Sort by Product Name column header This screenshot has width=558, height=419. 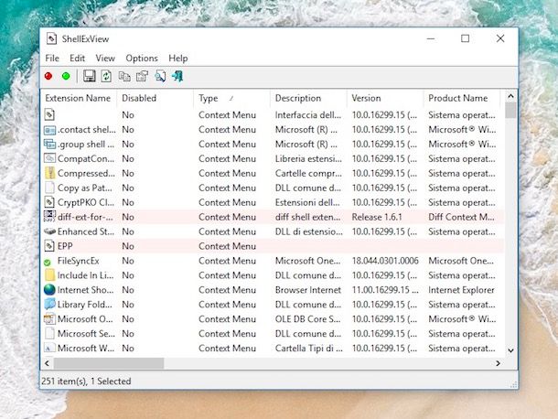(462, 98)
